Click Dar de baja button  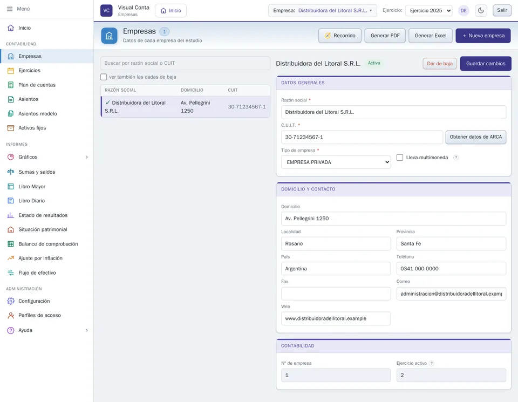pos(439,64)
